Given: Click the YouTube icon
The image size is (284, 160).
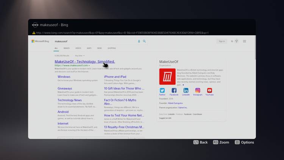Looking at the screenshot, I should (x=209, y=91).
